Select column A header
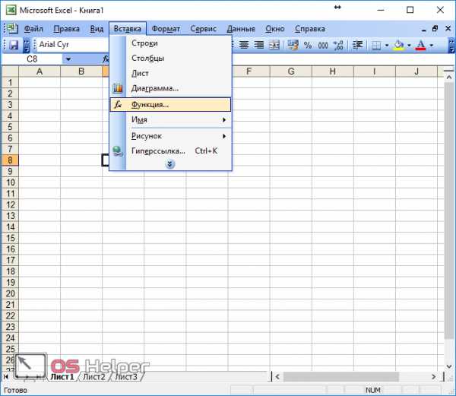456x396 pixels. pos(40,71)
